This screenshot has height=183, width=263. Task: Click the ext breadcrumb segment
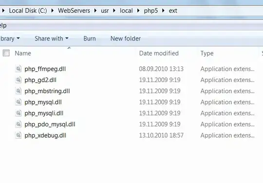(173, 11)
